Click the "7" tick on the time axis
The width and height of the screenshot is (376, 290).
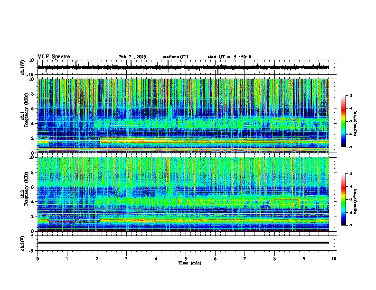pyautogui.click(x=245, y=258)
